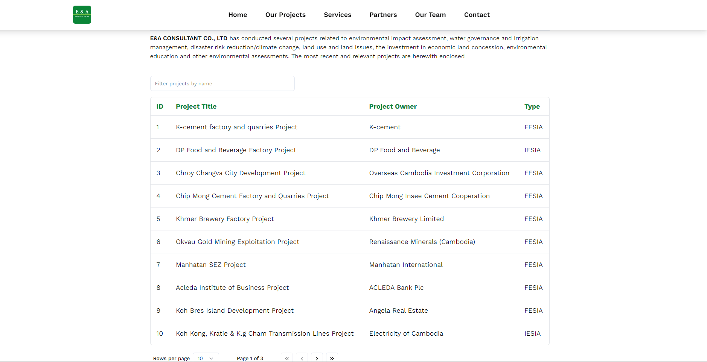
Task: Open the Home menu item
Action: (x=238, y=15)
